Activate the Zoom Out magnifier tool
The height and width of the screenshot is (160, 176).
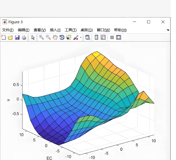(x=48, y=37)
